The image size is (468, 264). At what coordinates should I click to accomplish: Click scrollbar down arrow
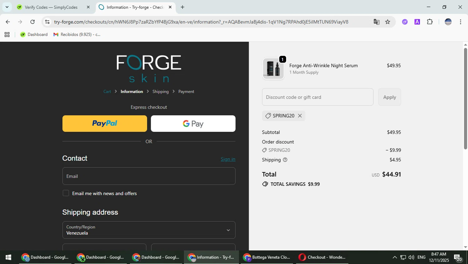pos(466,247)
